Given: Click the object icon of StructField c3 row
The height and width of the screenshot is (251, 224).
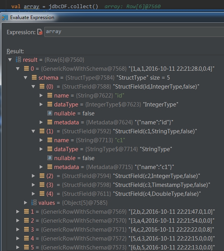Looking at the screenshot, I should click(x=42, y=185).
